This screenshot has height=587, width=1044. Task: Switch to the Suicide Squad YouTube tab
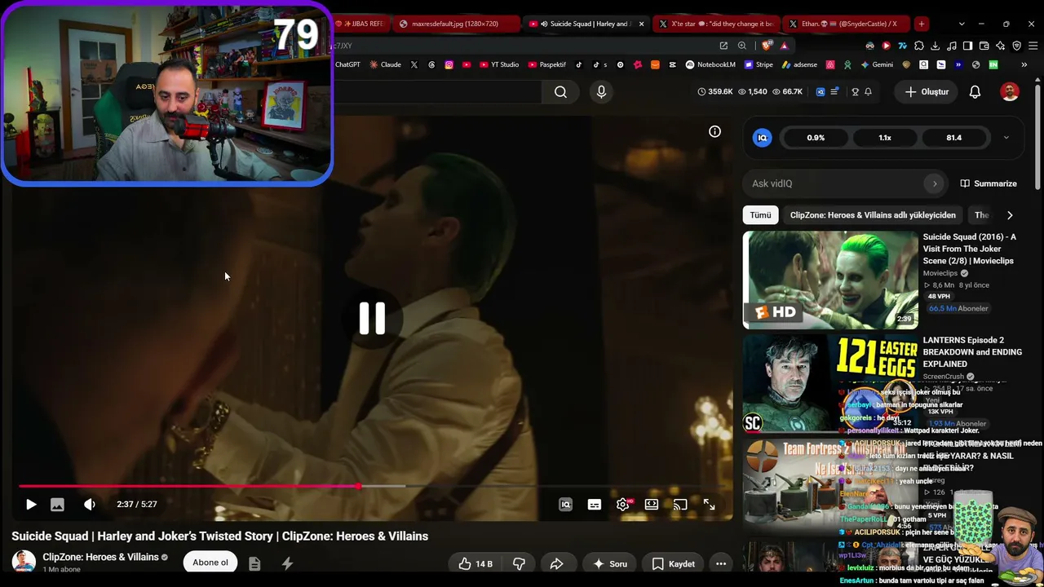click(x=586, y=24)
